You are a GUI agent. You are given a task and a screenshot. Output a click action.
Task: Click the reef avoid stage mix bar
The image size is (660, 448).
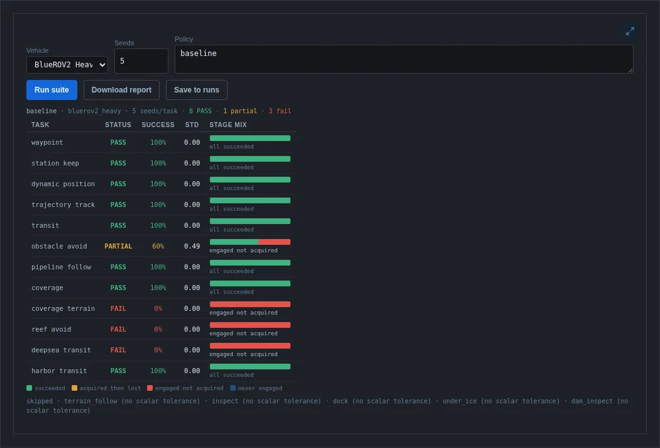[x=250, y=325]
